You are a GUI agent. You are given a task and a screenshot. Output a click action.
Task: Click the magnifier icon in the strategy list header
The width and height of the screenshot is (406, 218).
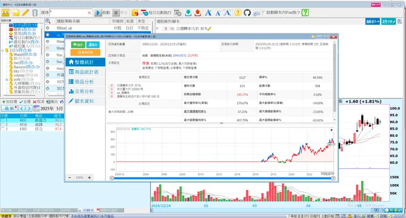pos(48,21)
